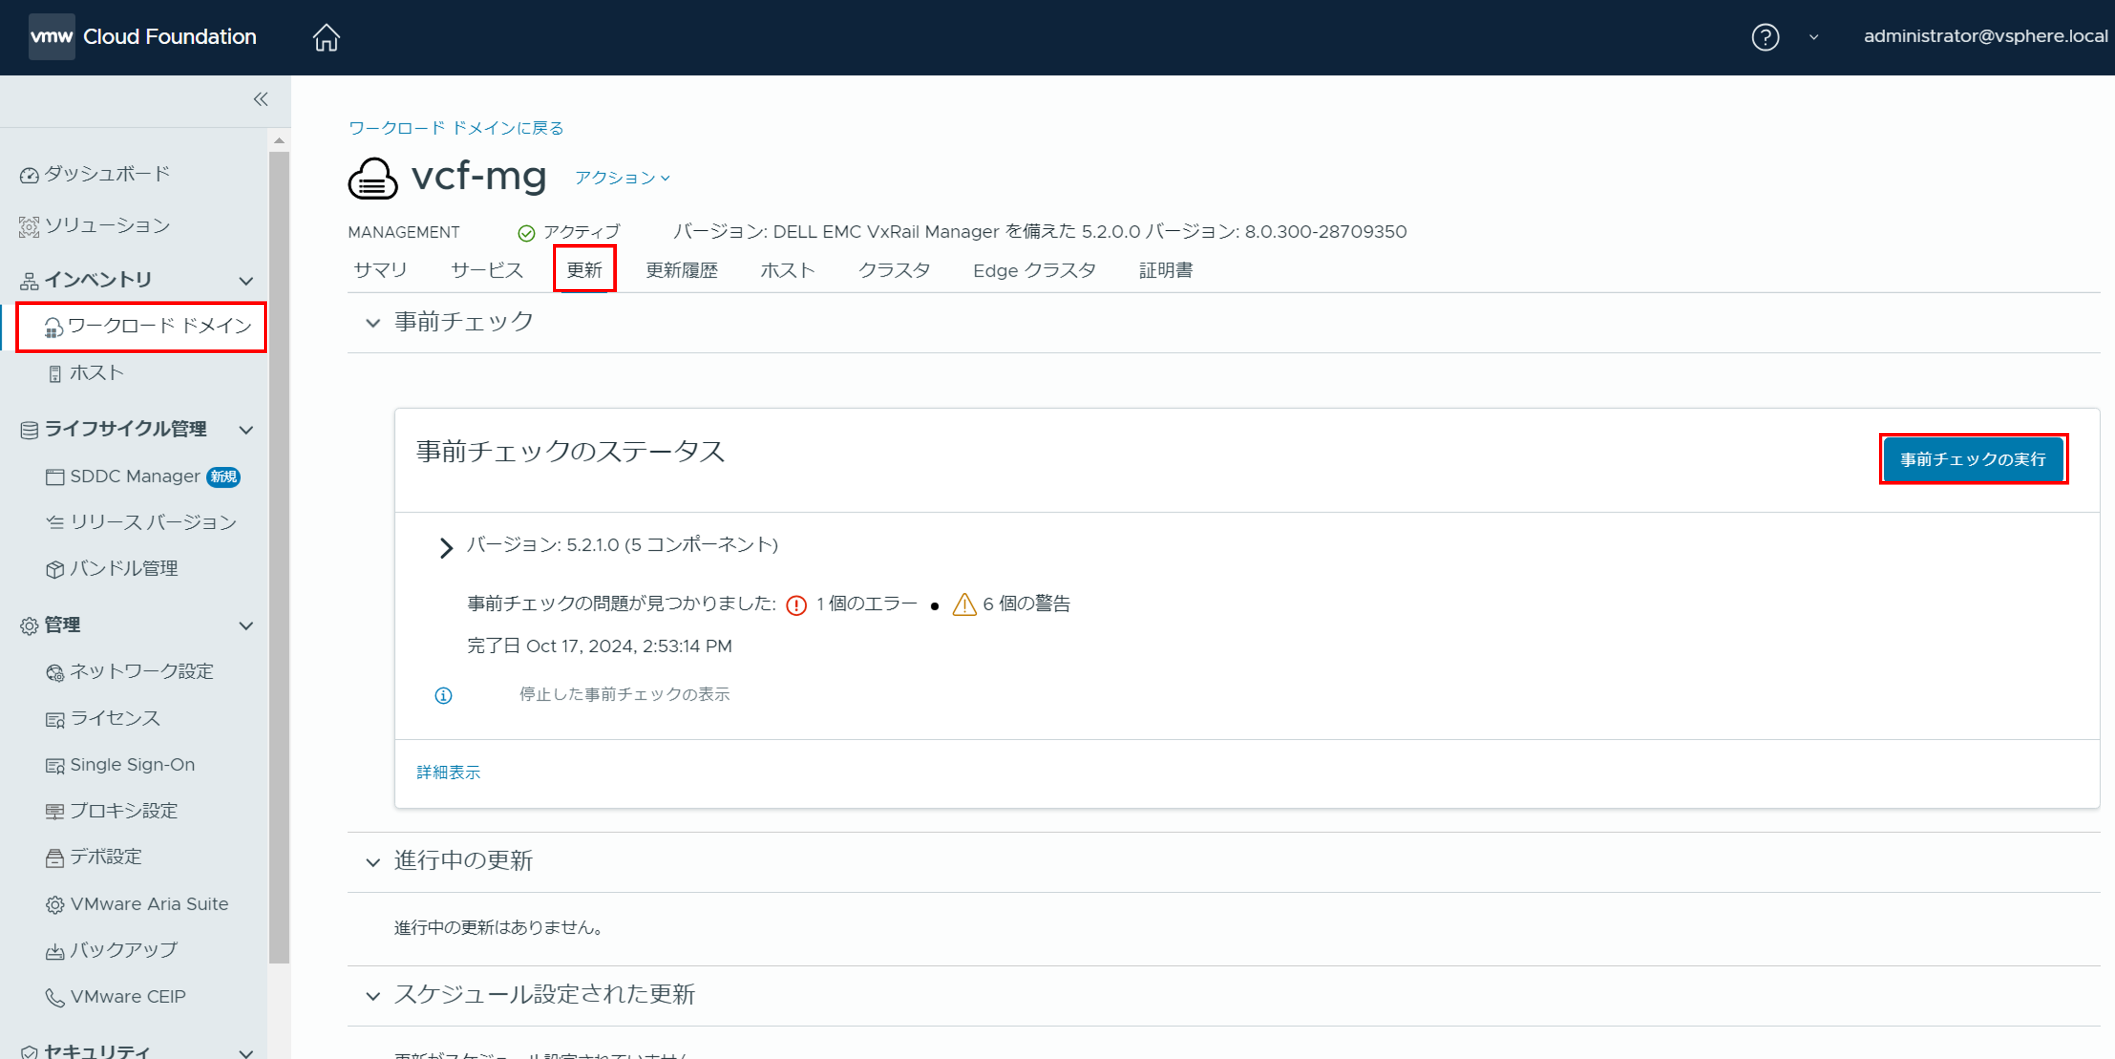Collapse the 事前チェック section
This screenshot has width=2115, height=1059.
coord(373,323)
